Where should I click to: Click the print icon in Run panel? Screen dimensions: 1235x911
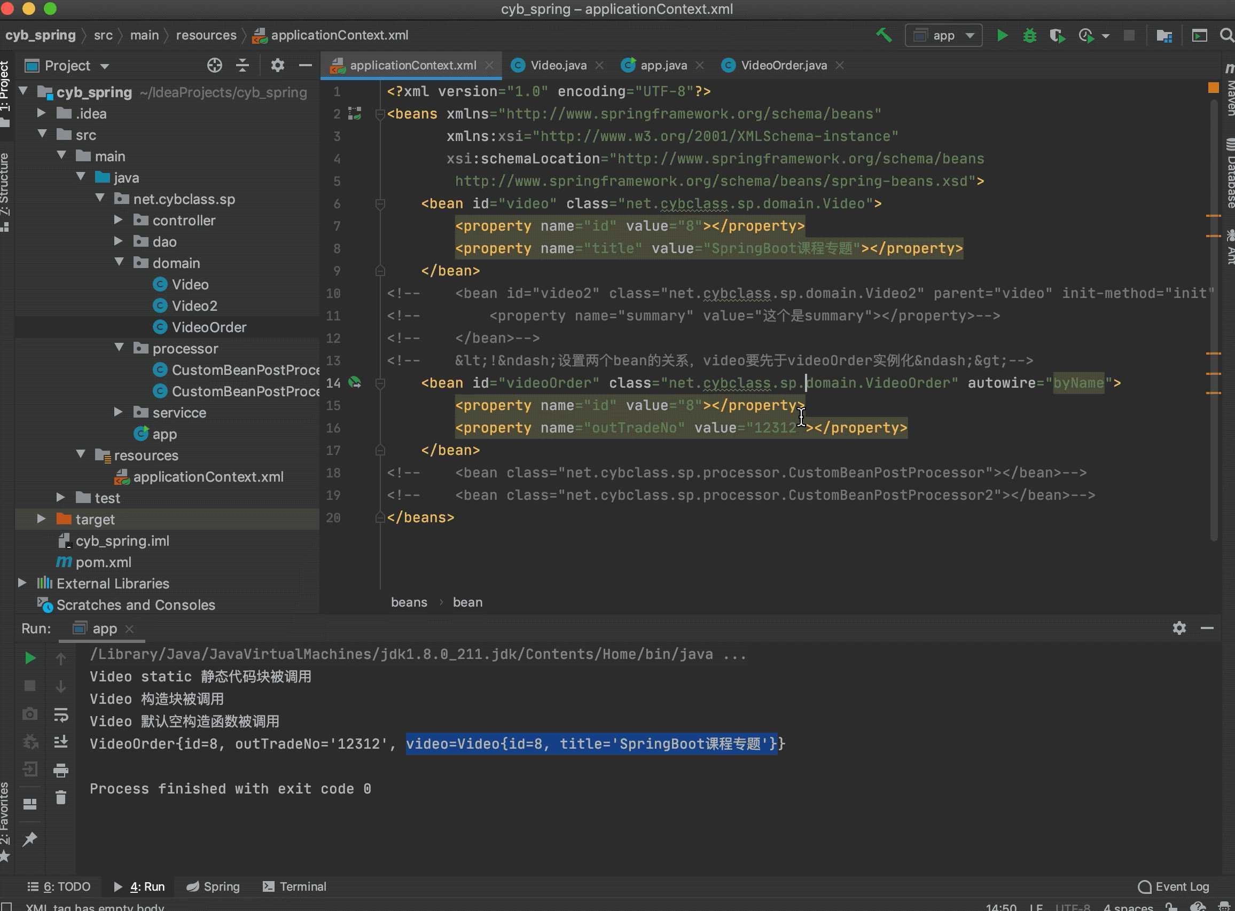tap(61, 770)
